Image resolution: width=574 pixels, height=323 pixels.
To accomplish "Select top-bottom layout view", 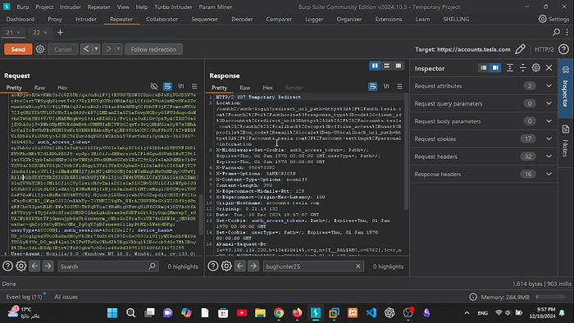I will pyautogui.click(x=386, y=66).
